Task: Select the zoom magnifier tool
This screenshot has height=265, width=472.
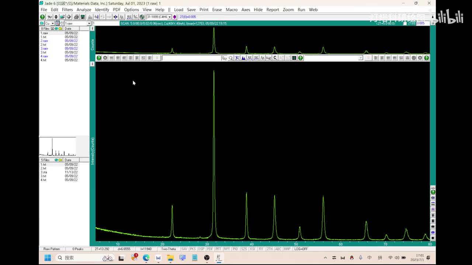Action: [x=231, y=58]
